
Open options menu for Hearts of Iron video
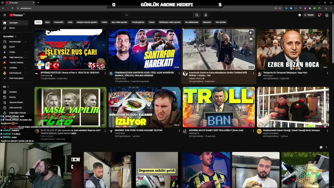click(105, 73)
